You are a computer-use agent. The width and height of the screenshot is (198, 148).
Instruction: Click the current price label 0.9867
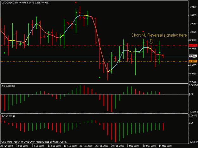click(193, 56)
